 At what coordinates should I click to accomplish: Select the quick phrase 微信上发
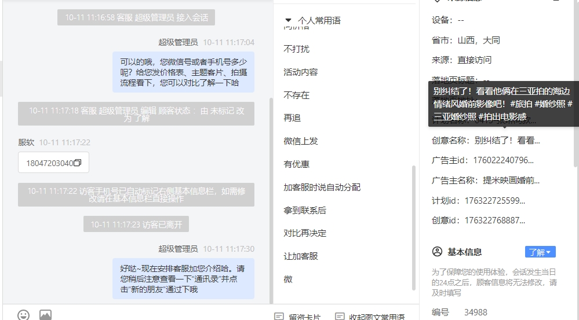[x=301, y=141]
